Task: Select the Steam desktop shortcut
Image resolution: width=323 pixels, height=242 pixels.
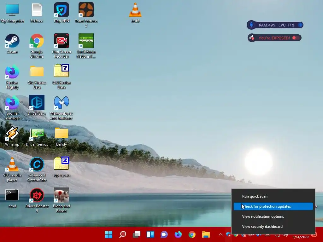Action: point(12,43)
